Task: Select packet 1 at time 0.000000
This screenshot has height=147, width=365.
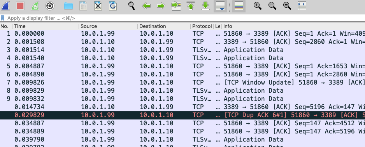Action: [x=182, y=34]
